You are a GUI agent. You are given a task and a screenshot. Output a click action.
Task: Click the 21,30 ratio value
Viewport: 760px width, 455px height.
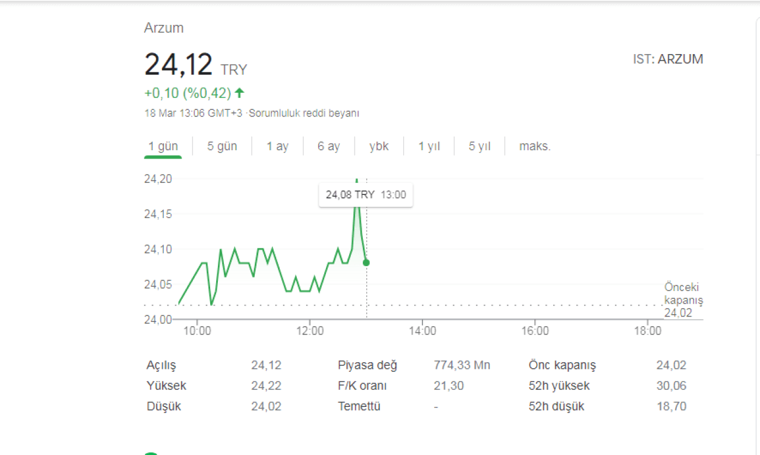point(449,386)
